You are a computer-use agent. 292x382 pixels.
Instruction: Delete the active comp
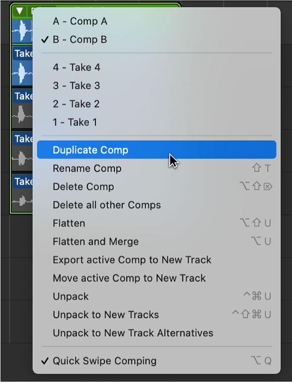(x=83, y=186)
